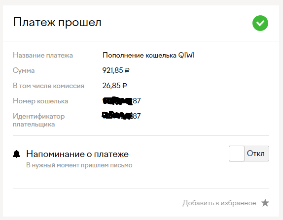Screen dimensions: 283x220
Task: Click the white toggle knob
Action: (x=237, y=154)
